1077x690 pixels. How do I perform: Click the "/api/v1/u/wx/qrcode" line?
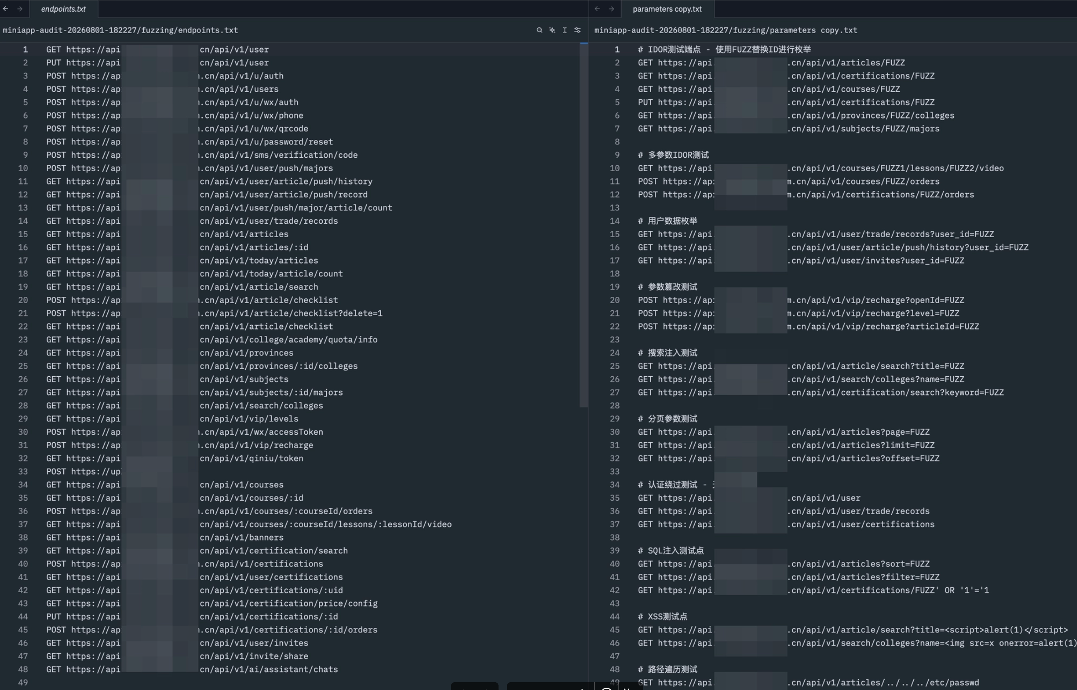coord(177,129)
